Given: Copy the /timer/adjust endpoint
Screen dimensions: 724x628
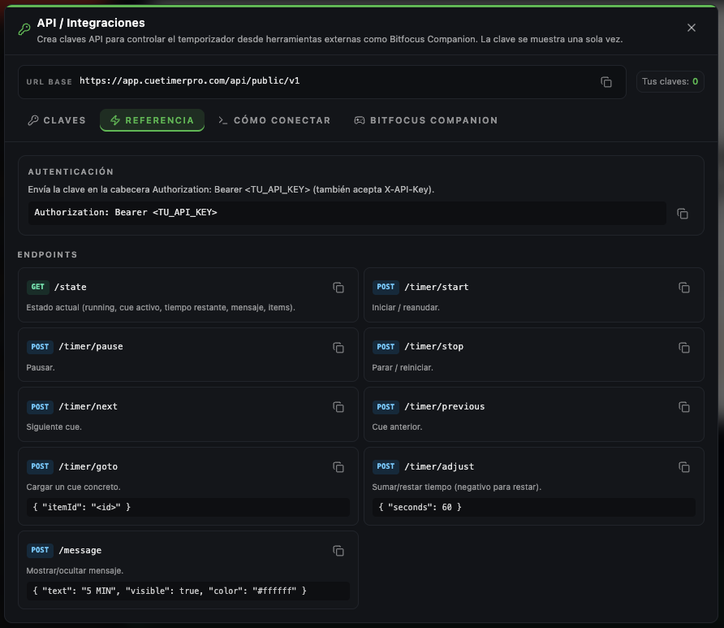Looking at the screenshot, I should coord(684,466).
